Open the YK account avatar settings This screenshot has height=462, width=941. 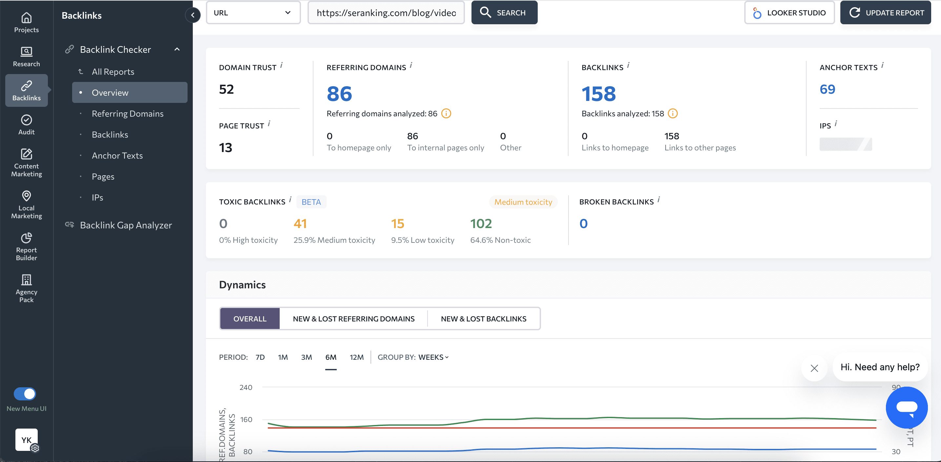click(x=26, y=440)
